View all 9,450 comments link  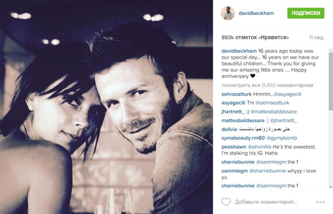click(x=267, y=85)
